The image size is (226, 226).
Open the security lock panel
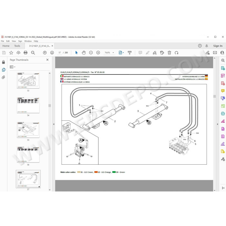pos(4,62)
